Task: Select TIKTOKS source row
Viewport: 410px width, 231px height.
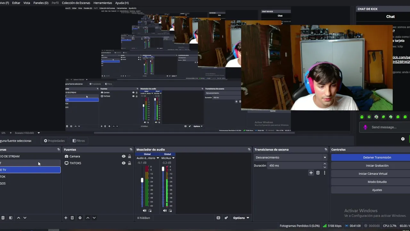Action: click(x=97, y=163)
